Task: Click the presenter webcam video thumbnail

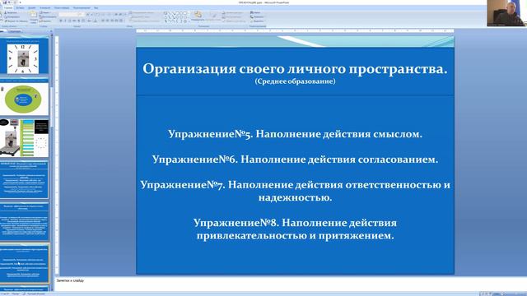Action: pyautogui.click(x=506, y=13)
